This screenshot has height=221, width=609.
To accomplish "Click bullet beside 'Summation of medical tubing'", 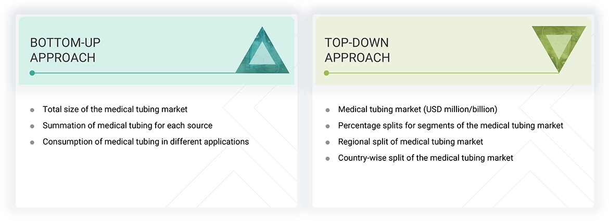I will [32, 126].
